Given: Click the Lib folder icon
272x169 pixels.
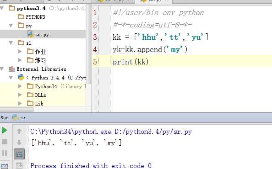Looking at the screenshot, I should pos(30,103).
